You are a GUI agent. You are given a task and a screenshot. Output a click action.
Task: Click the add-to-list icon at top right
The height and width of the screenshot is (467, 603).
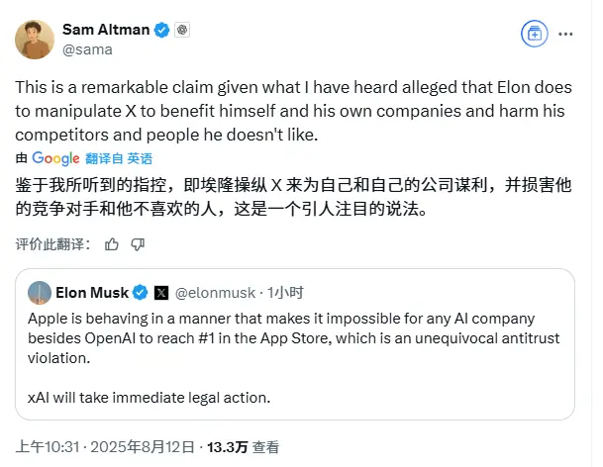[x=534, y=33]
